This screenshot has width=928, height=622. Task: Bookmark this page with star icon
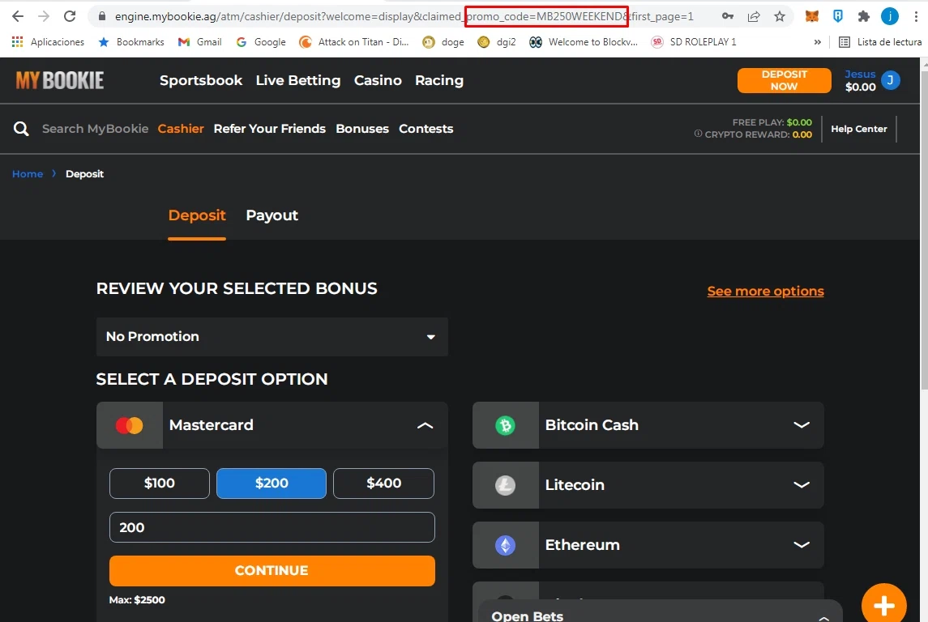780,16
